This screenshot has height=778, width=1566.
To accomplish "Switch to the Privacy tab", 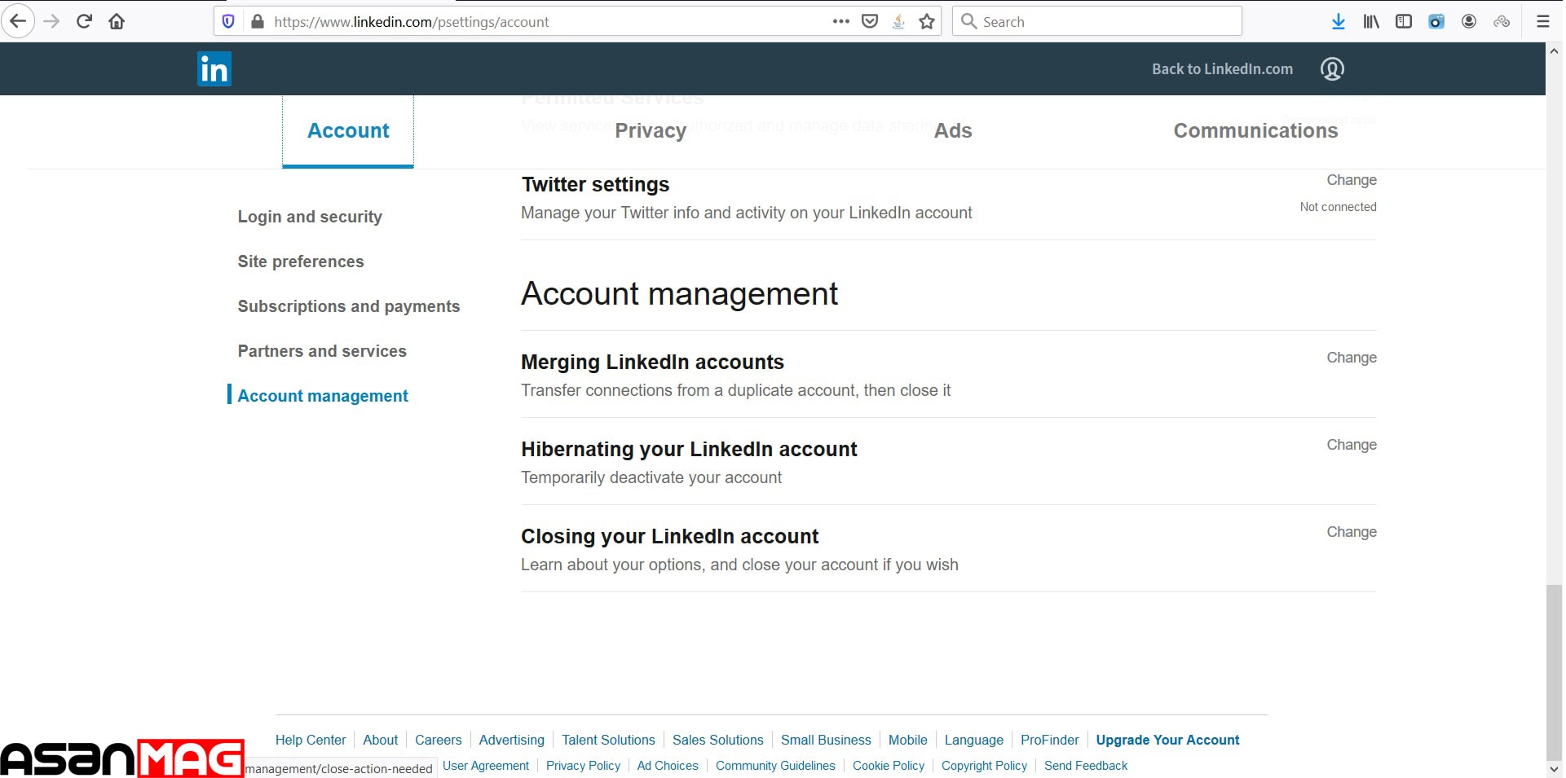I will (x=651, y=130).
